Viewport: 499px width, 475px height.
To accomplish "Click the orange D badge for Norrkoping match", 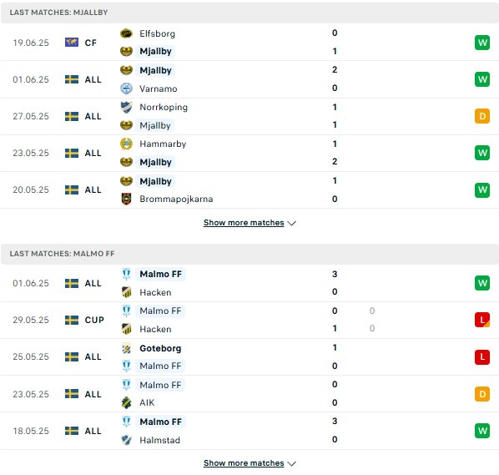I will [x=482, y=116].
